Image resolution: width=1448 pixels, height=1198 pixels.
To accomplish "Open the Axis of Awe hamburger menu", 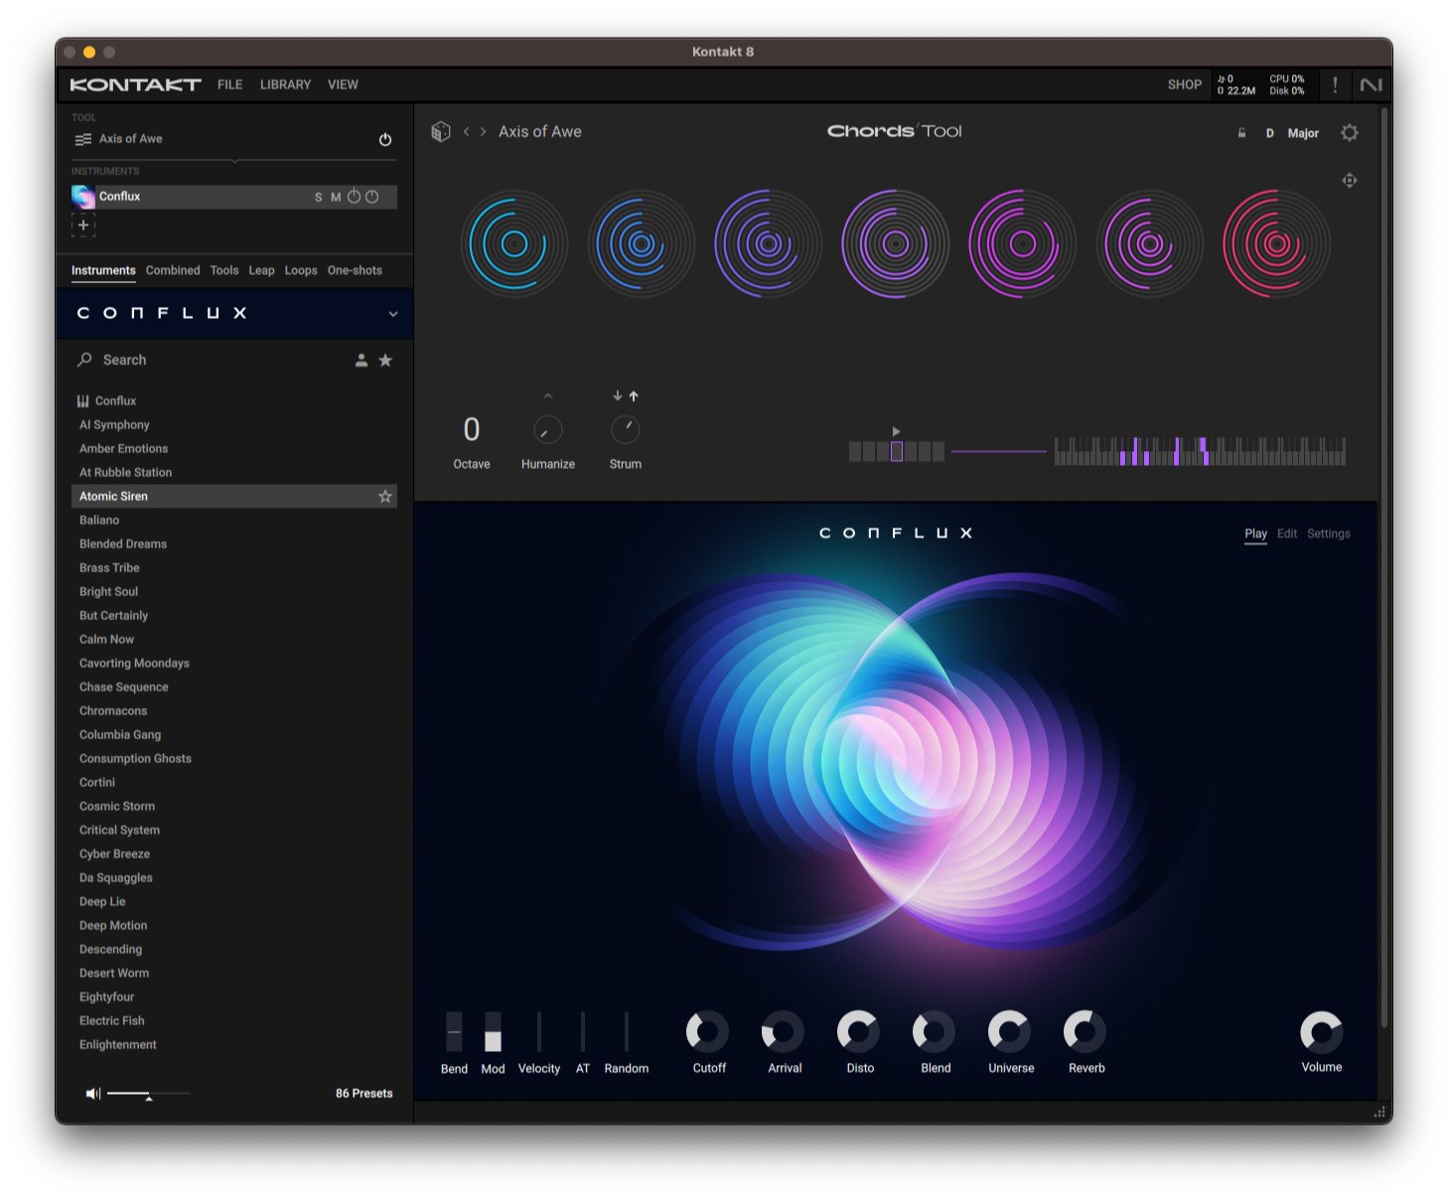I will point(83,138).
